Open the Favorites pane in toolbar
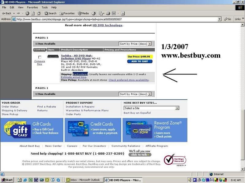 [67, 13]
